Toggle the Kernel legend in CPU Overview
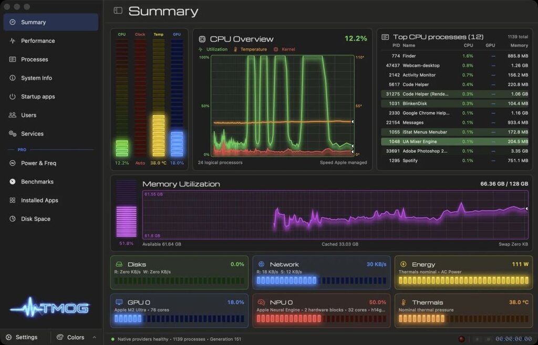 284,49
